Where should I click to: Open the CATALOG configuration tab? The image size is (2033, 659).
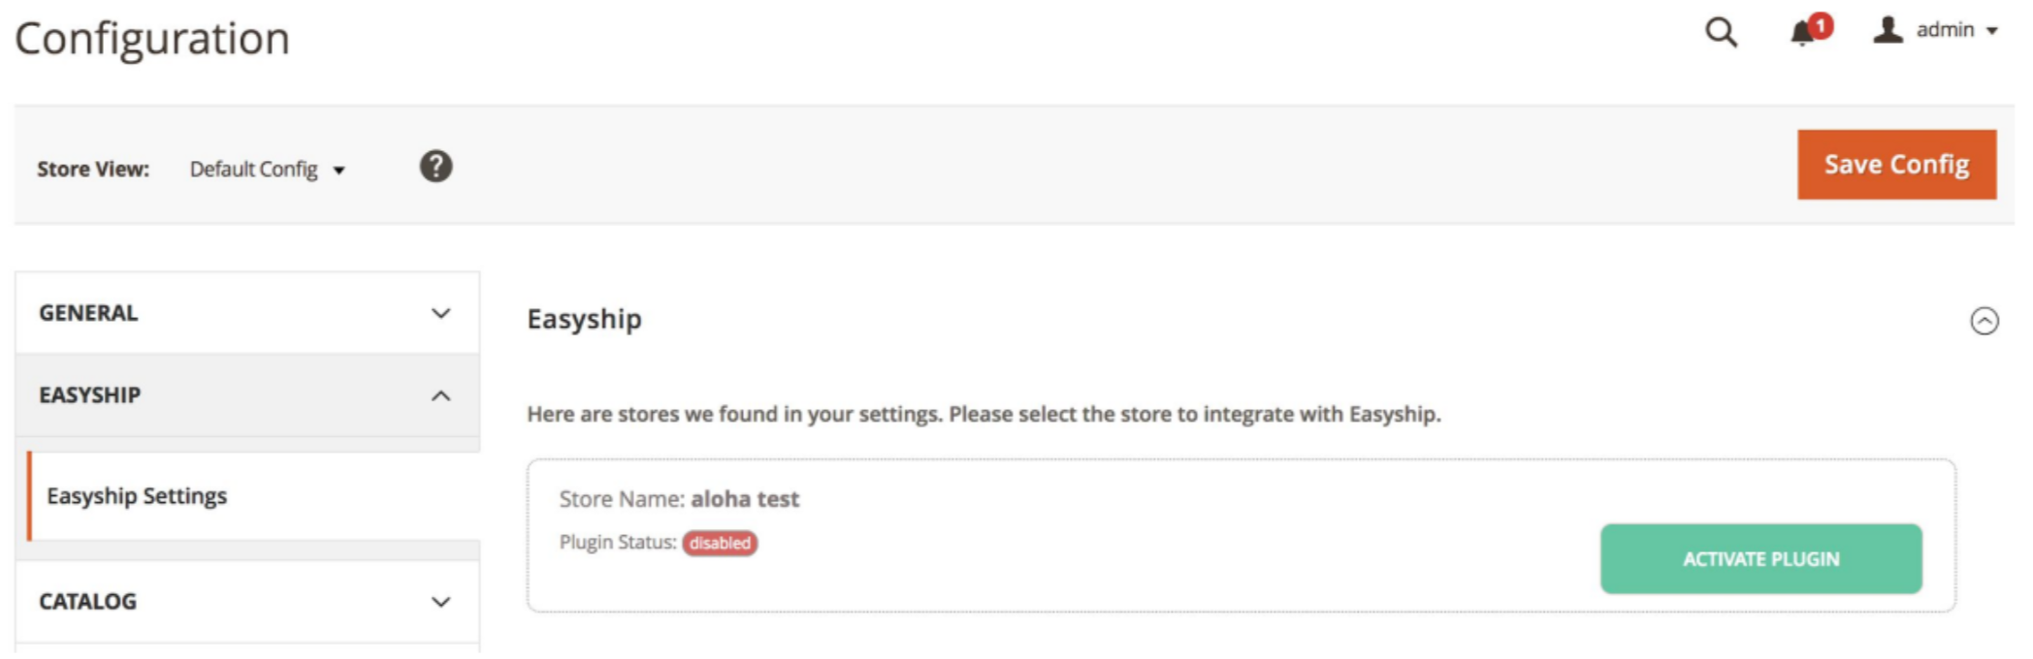click(247, 602)
